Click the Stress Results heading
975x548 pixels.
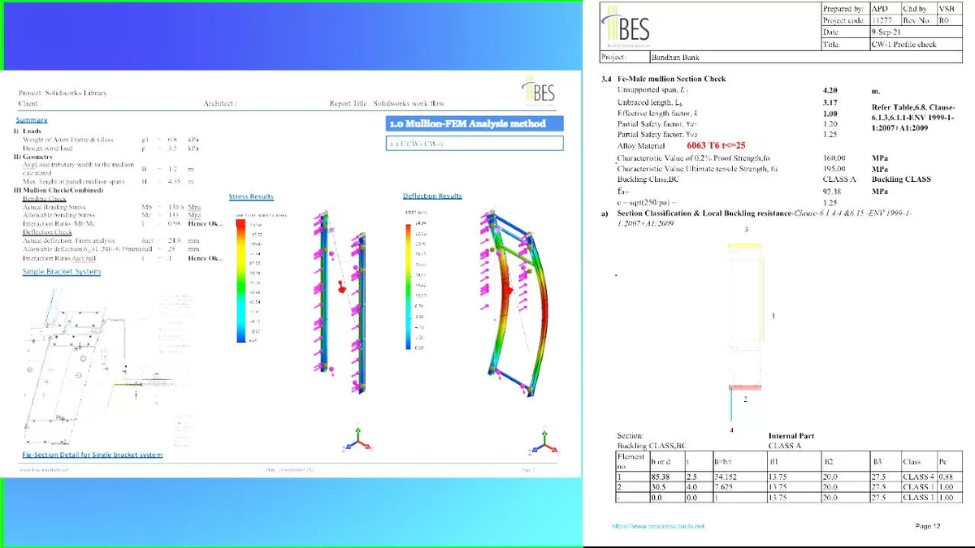(x=251, y=196)
